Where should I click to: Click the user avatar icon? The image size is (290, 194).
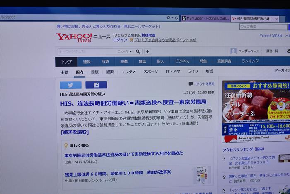pyautogui.click(x=233, y=51)
